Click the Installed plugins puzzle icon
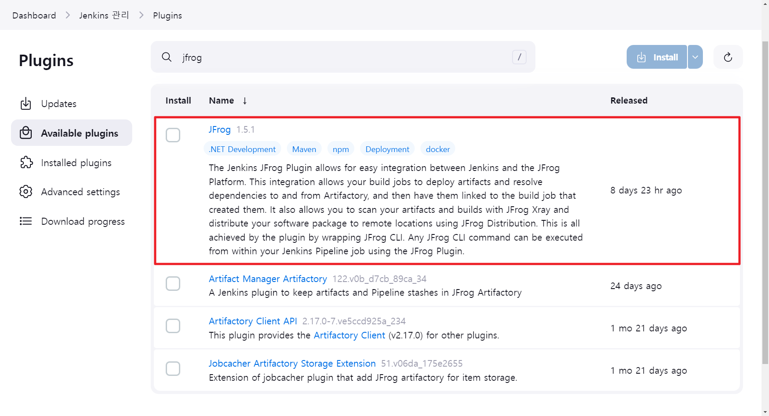The image size is (769, 416). click(26, 162)
